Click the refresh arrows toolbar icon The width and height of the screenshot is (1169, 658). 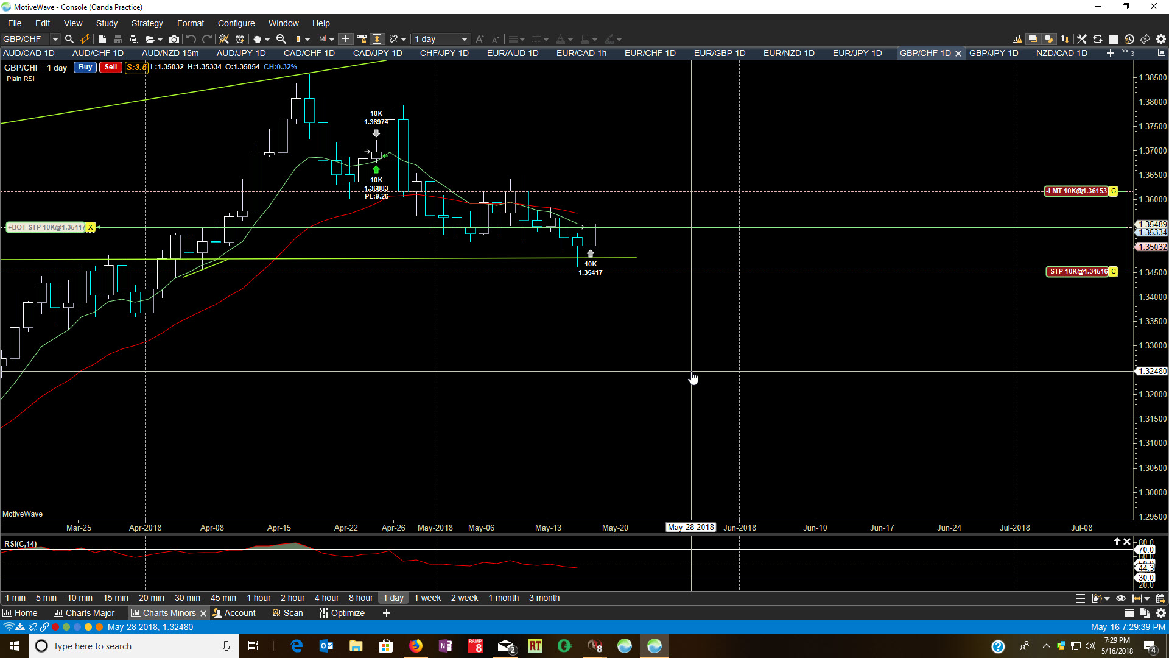point(1098,39)
